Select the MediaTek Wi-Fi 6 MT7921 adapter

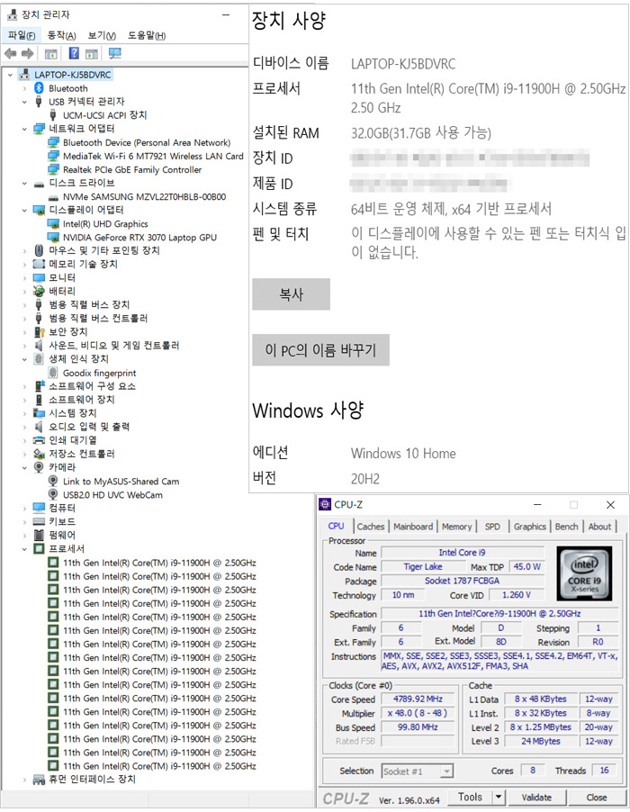pos(153,157)
